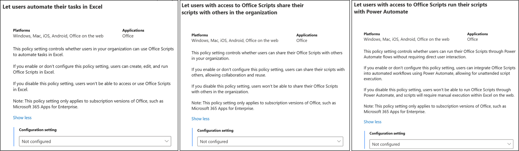Screen dimensions: 519x151
Task: Click the Configuration setting label in the script sharing panel
Action: pyautogui.click(x=215, y=131)
